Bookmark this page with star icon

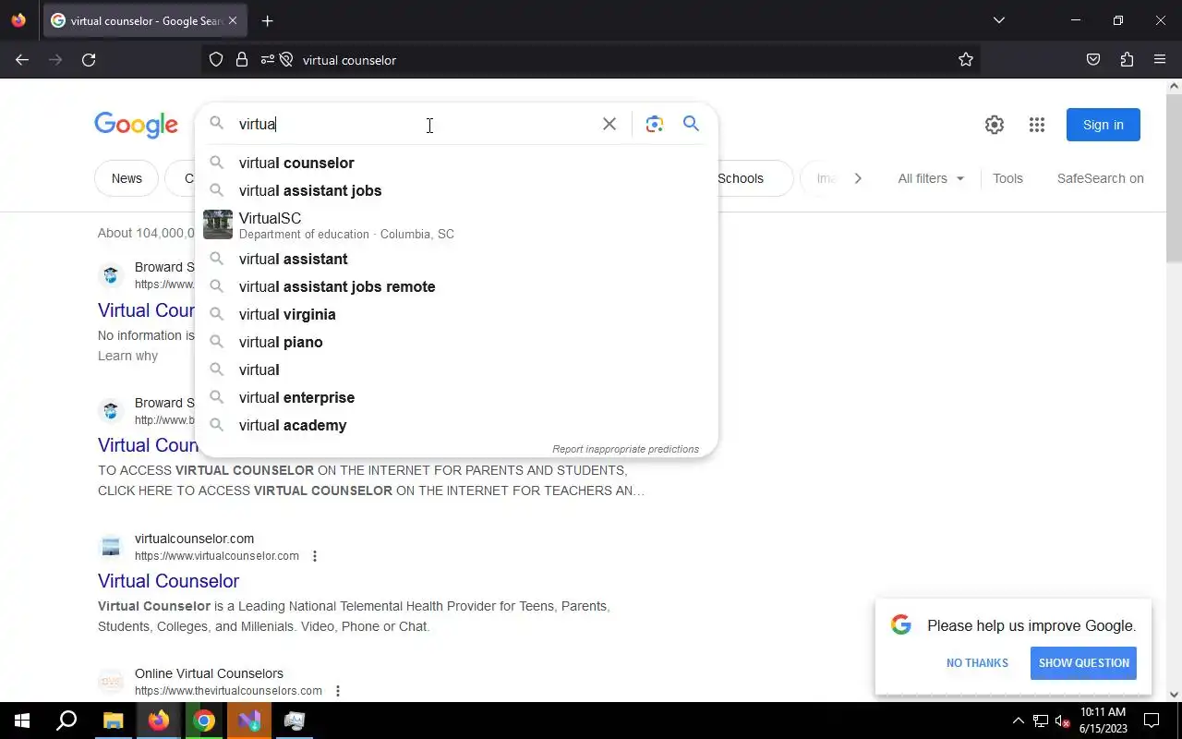tap(966, 59)
